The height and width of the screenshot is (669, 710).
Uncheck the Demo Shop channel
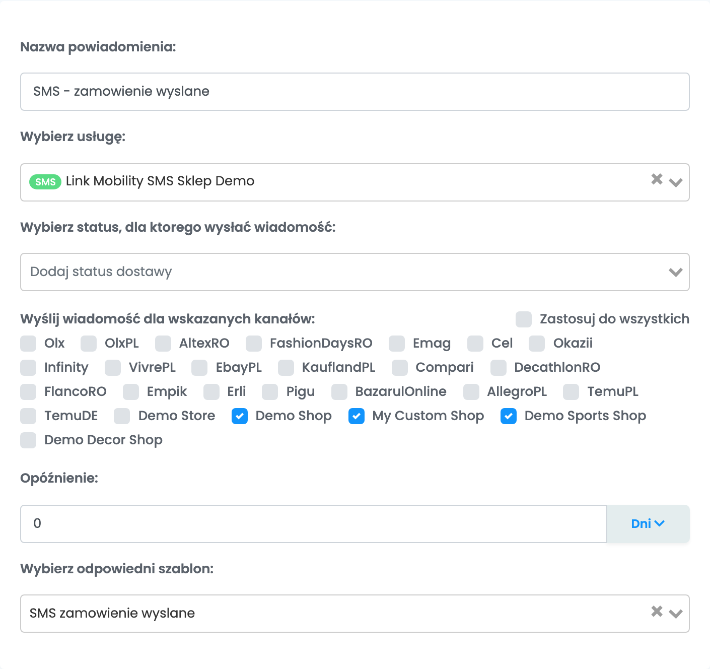(x=240, y=416)
